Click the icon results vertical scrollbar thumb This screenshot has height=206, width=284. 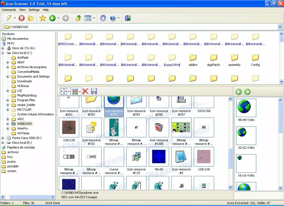230,158
